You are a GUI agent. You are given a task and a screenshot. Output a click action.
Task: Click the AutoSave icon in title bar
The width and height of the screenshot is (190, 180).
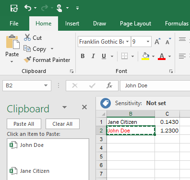[14, 8]
